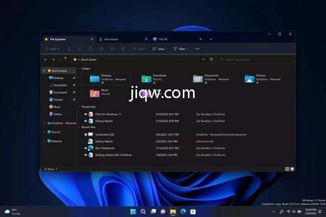Switch to the Downloads tab

tap(111, 39)
